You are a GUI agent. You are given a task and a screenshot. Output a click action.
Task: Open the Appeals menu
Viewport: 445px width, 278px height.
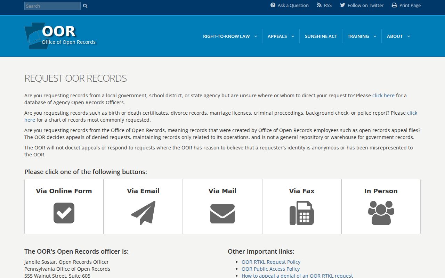(277, 36)
